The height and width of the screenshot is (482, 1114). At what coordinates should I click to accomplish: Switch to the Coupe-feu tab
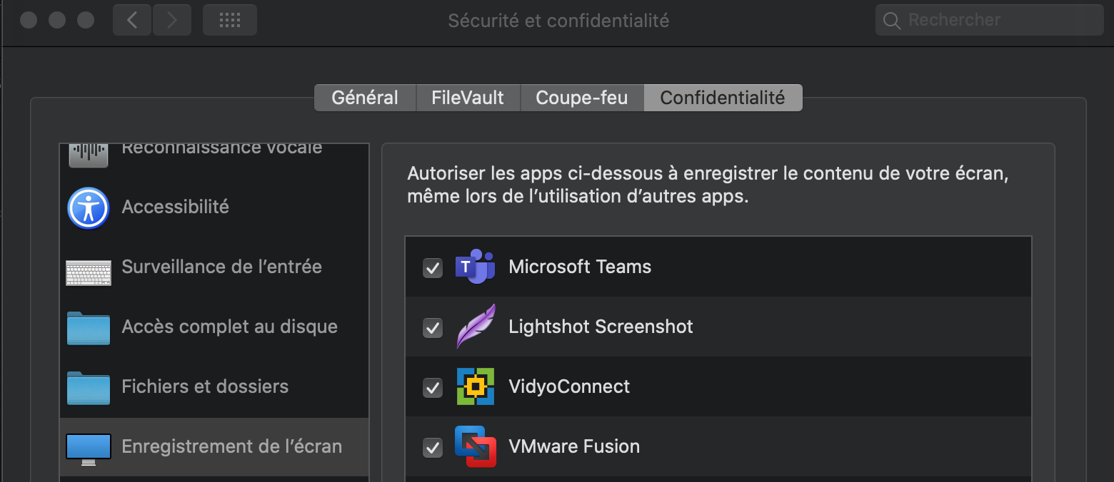(x=581, y=98)
